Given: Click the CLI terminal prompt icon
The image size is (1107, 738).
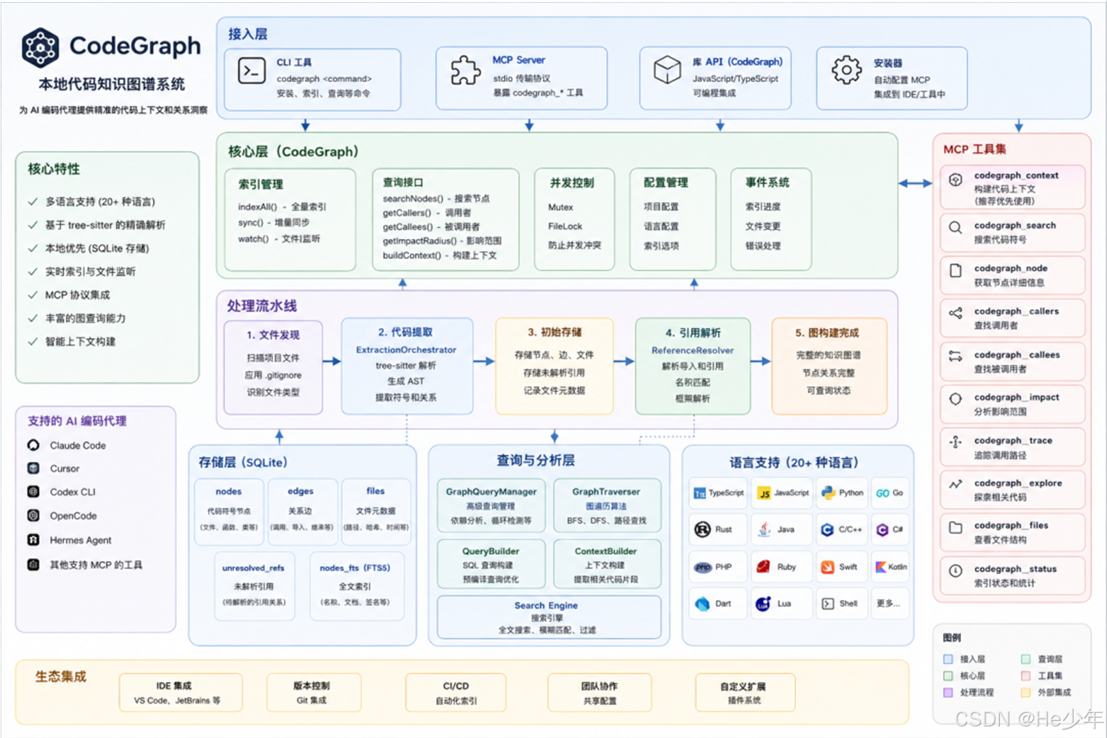Looking at the screenshot, I should [x=251, y=71].
